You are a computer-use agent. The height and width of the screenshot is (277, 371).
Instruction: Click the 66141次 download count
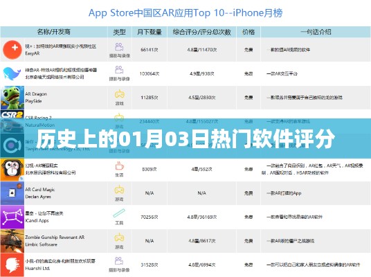[150, 50]
